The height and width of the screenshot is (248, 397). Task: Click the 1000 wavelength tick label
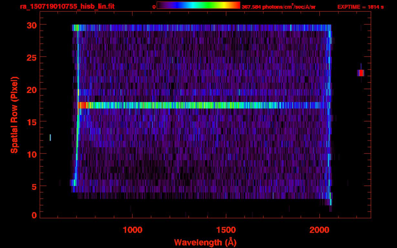click(133, 230)
